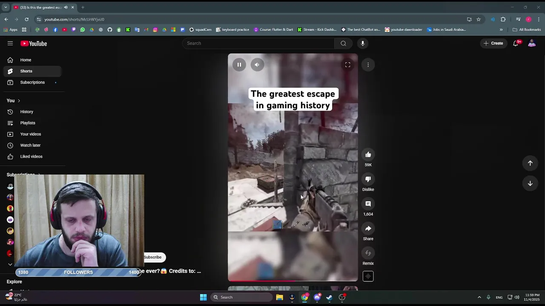Screen dimensions: 545x306
Task: Open the Apps bookmark shortcut
Action: 10,30
